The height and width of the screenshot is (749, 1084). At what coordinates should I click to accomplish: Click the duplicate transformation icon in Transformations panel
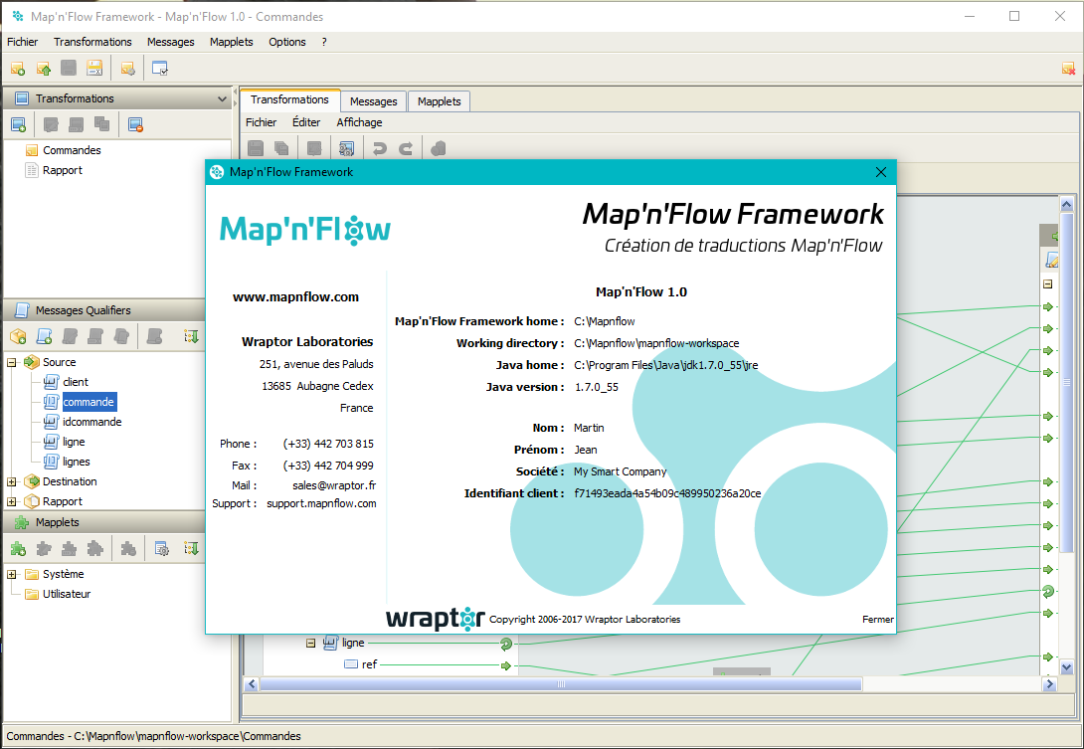pyautogui.click(x=102, y=124)
